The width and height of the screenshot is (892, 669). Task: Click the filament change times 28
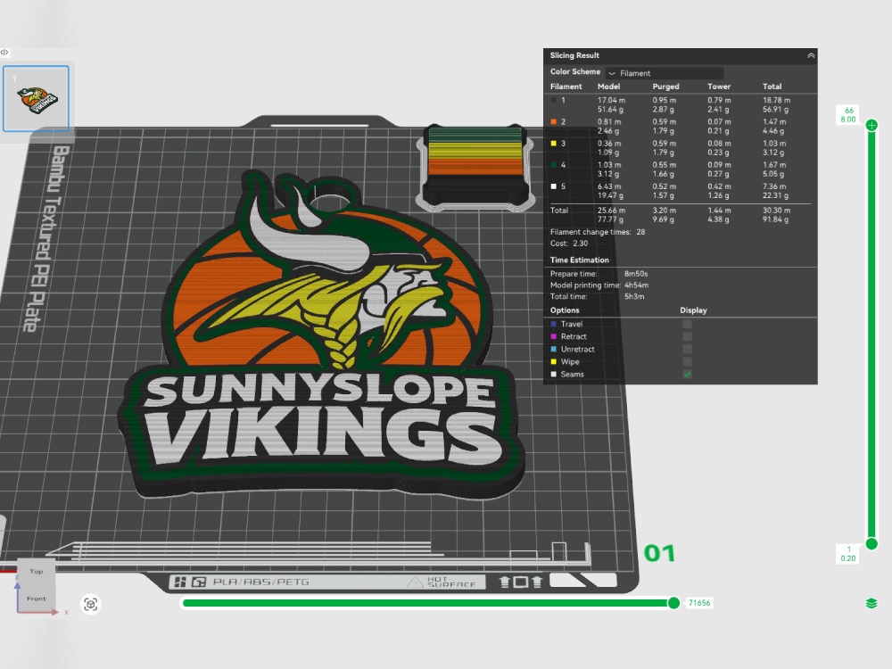point(640,232)
